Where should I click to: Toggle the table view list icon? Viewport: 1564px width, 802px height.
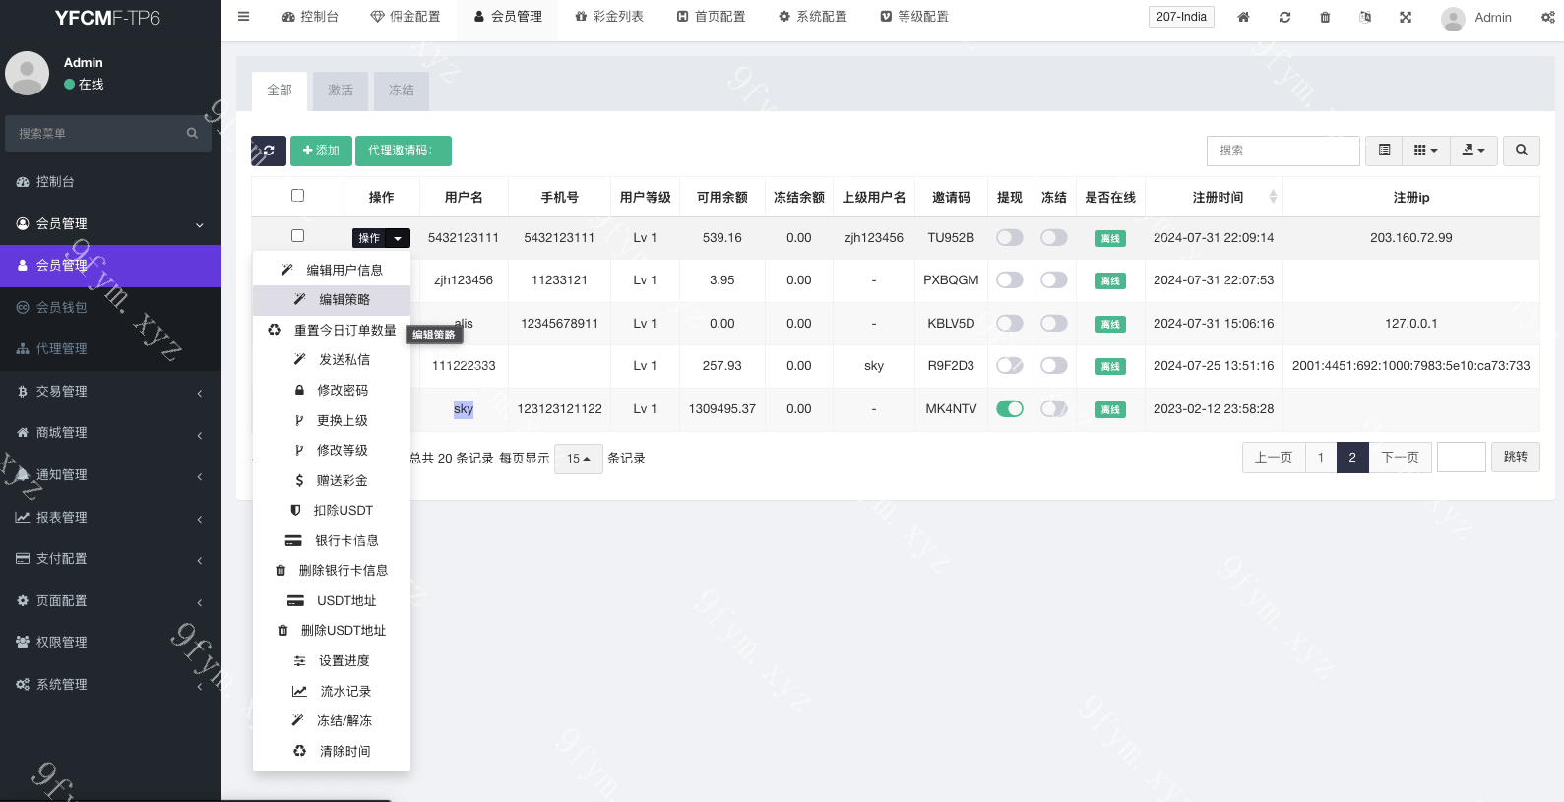[1384, 151]
